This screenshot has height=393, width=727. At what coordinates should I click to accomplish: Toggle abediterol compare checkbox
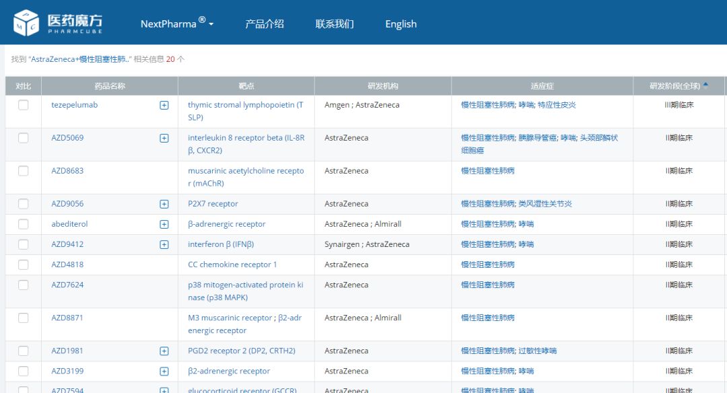click(x=23, y=224)
